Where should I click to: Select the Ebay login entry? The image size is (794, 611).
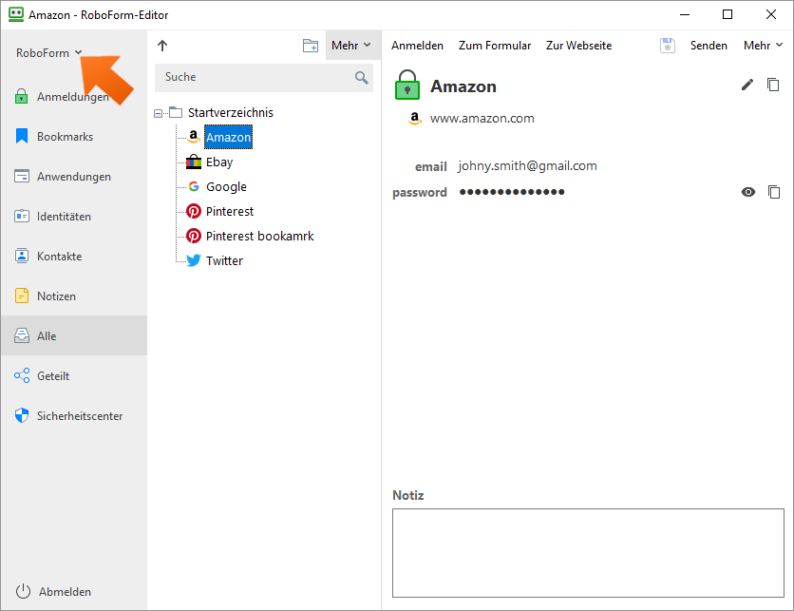[x=219, y=162]
